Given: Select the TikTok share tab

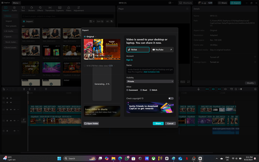Looking at the screenshot, I should click(138, 49).
